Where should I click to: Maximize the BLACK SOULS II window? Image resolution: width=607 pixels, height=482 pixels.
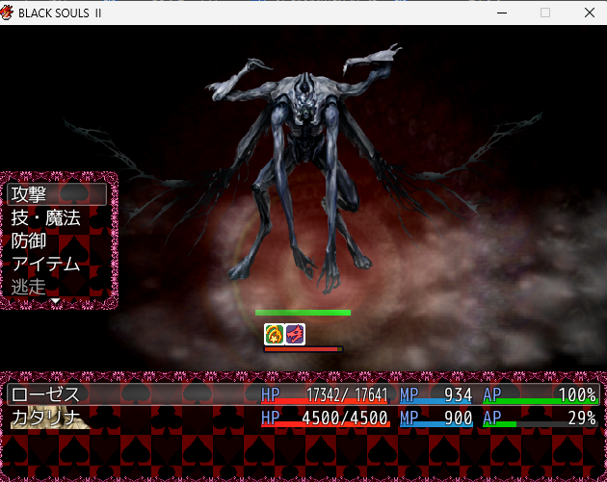pos(545,13)
